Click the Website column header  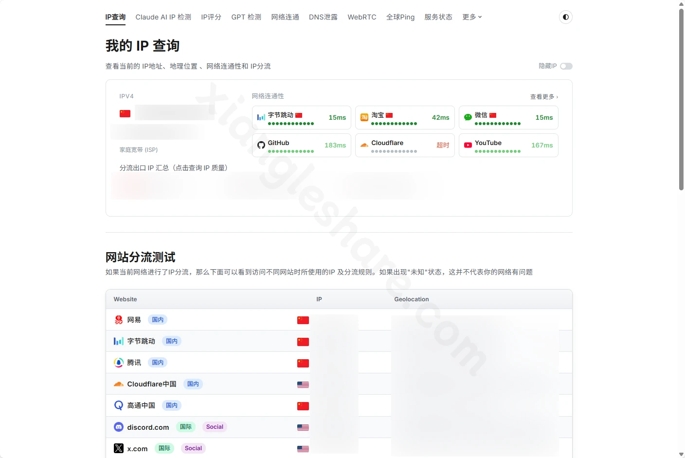(x=125, y=299)
